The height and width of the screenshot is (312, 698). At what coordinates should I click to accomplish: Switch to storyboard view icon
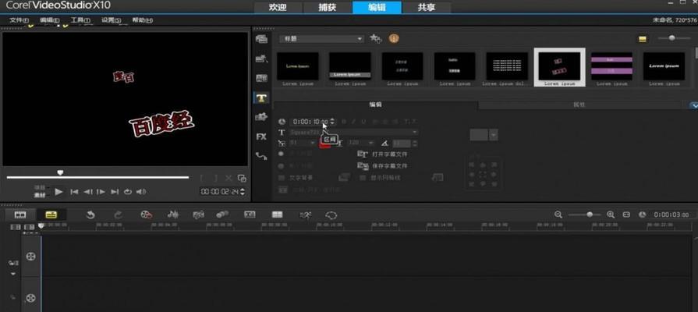tap(20, 215)
